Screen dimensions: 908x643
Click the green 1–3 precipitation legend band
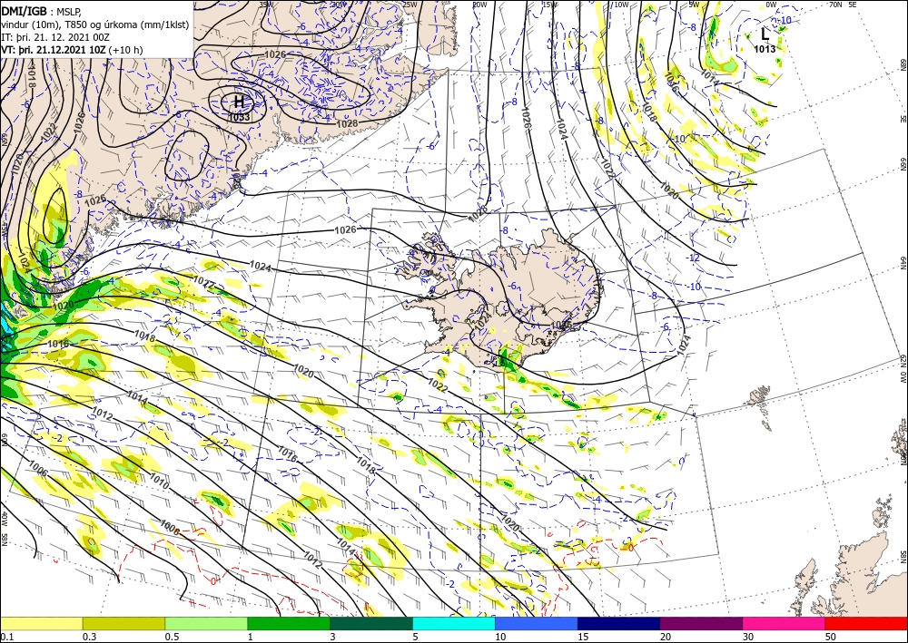[289, 623]
